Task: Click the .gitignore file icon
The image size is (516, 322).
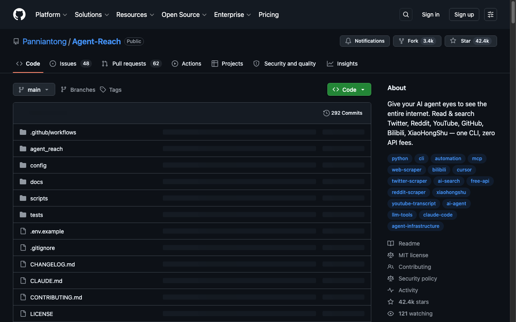Action: [x=23, y=248]
